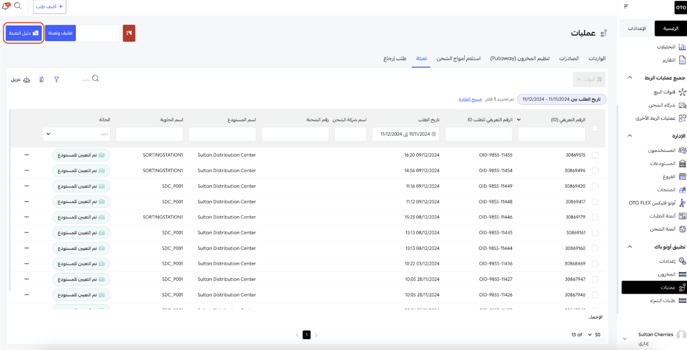Tick the checkbox for row 30869515
This screenshot has height=350, width=687.
595,155
